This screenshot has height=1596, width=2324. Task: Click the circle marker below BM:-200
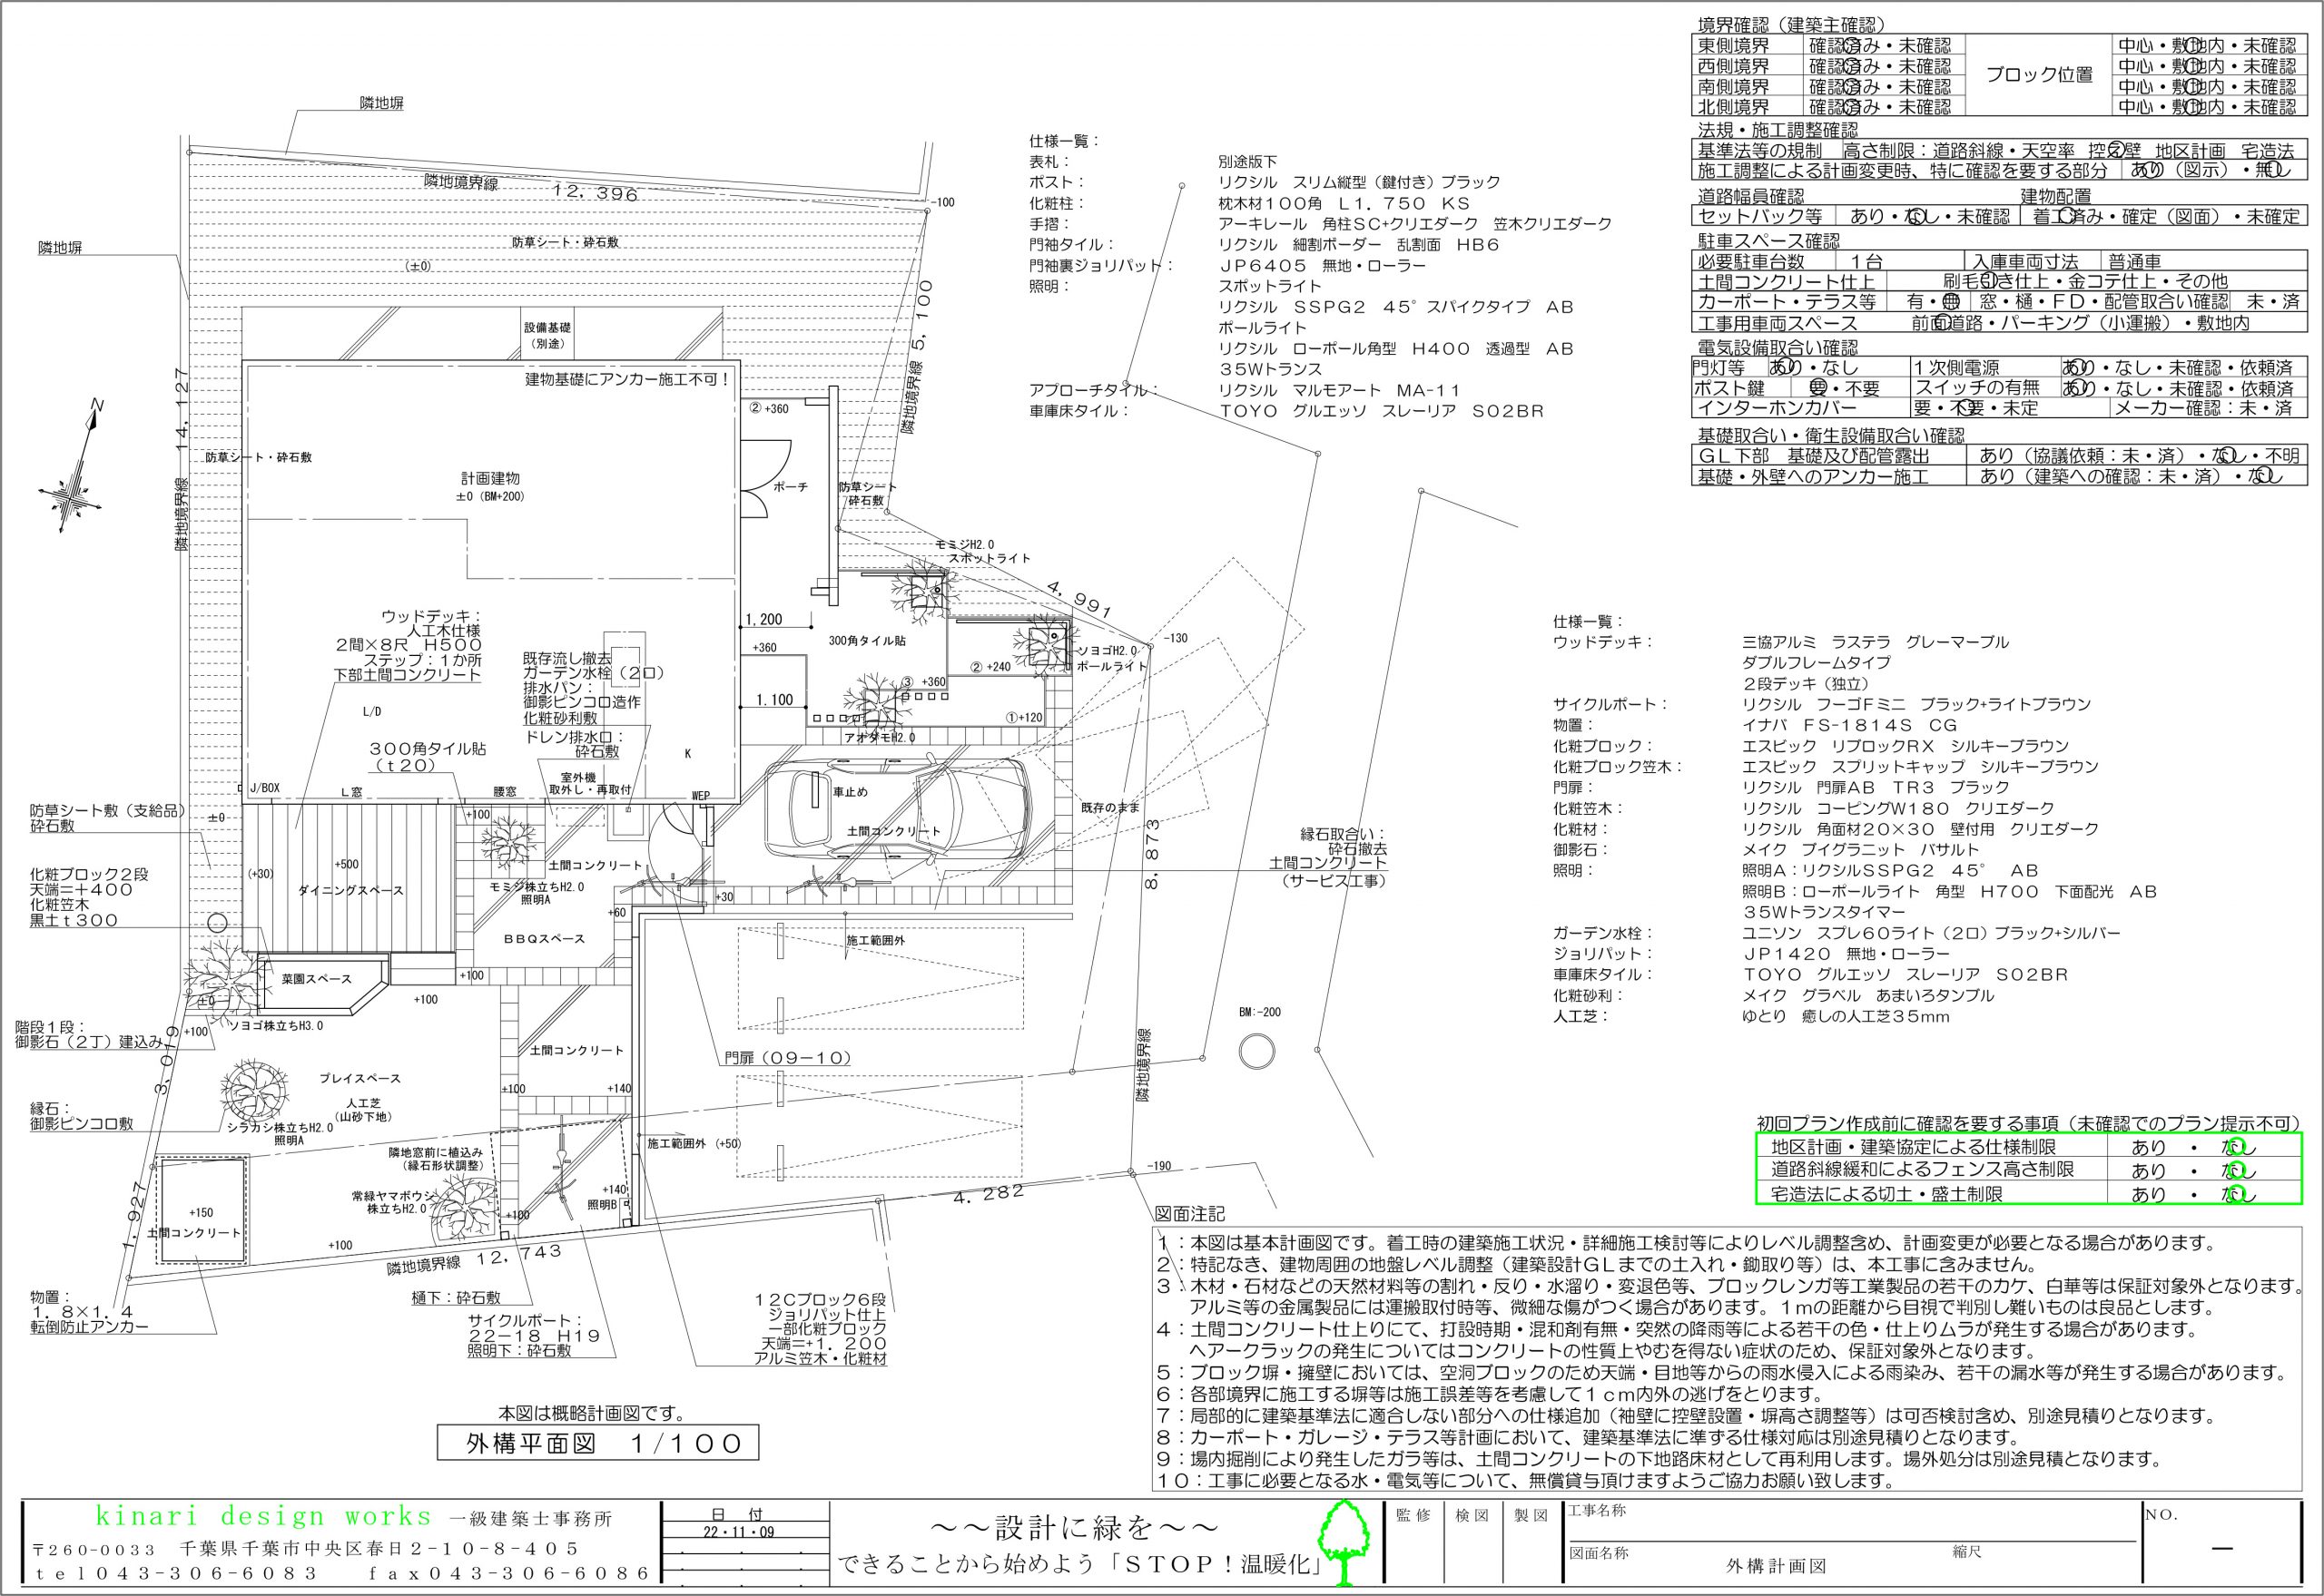click(x=1256, y=1051)
